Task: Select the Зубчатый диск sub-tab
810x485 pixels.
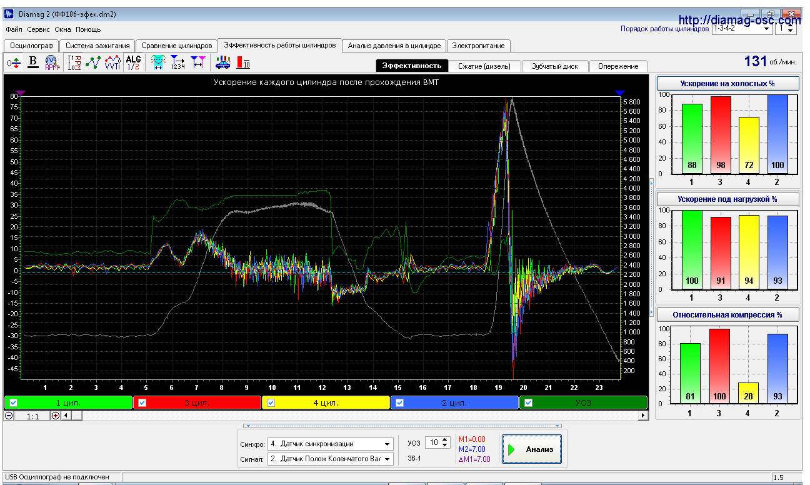Action: pyautogui.click(x=555, y=66)
